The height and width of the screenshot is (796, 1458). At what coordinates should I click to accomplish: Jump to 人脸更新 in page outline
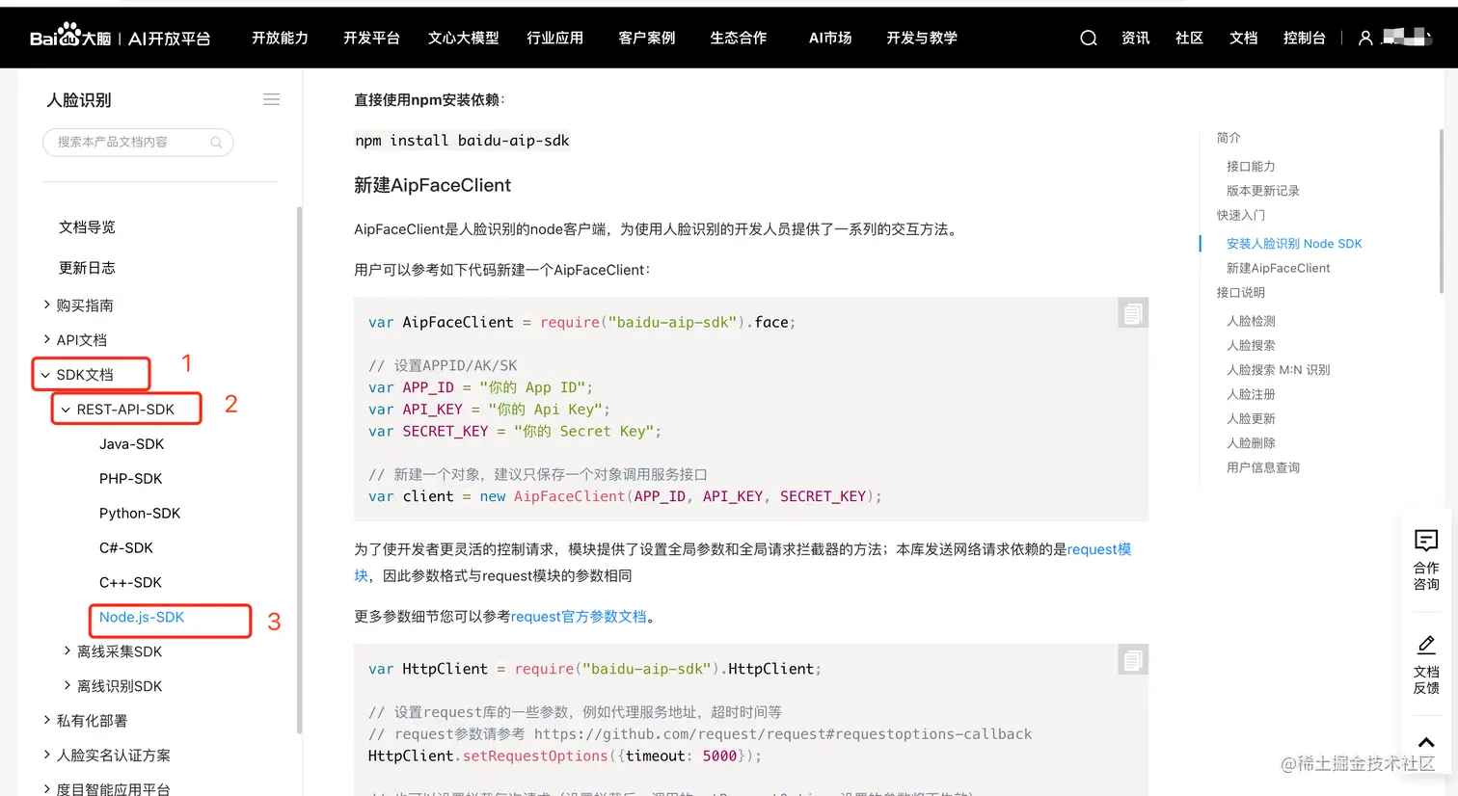tap(1251, 418)
